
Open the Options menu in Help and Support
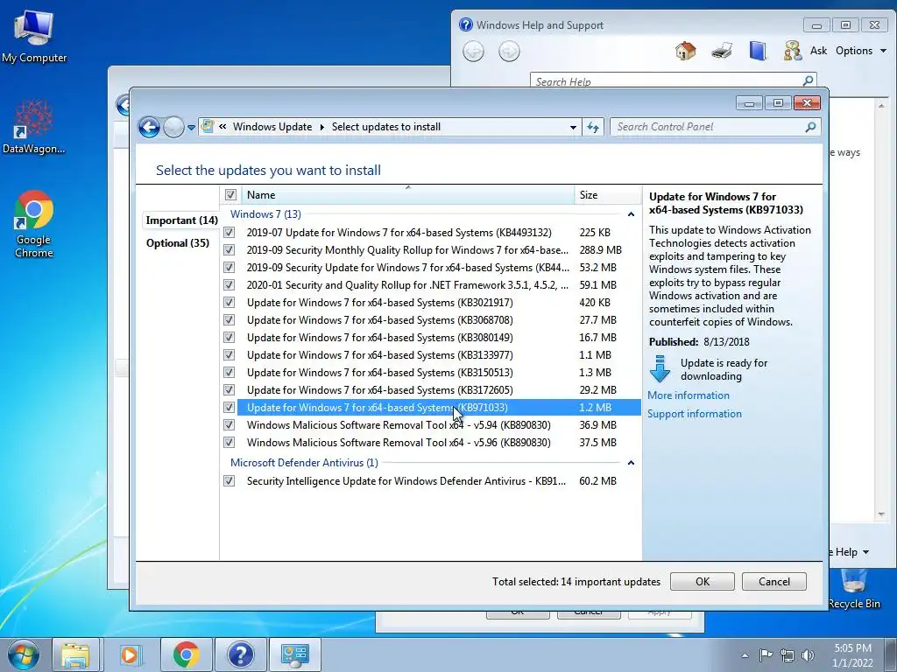860,50
